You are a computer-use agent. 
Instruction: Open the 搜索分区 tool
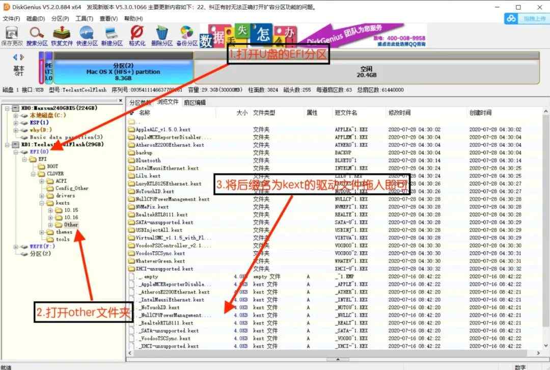pos(37,36)
